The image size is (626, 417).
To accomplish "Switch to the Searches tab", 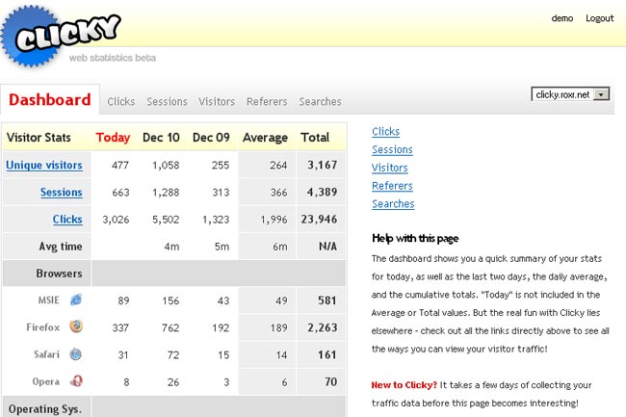I will 320,102.
